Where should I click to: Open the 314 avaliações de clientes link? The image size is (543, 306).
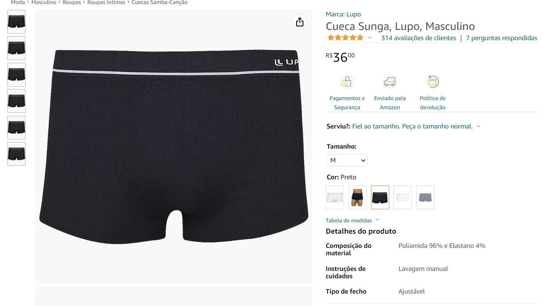tap(418, 38)
